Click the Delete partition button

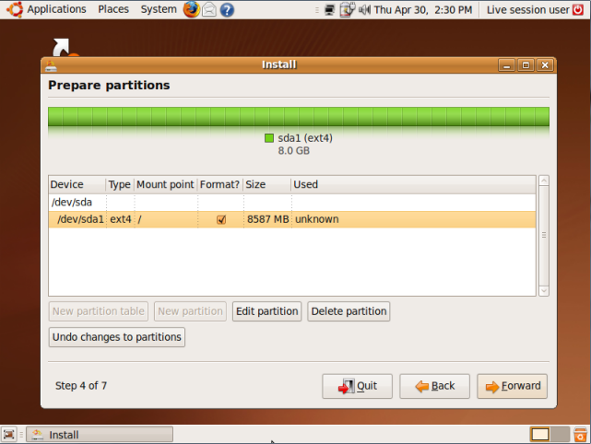tap(349, 311)
